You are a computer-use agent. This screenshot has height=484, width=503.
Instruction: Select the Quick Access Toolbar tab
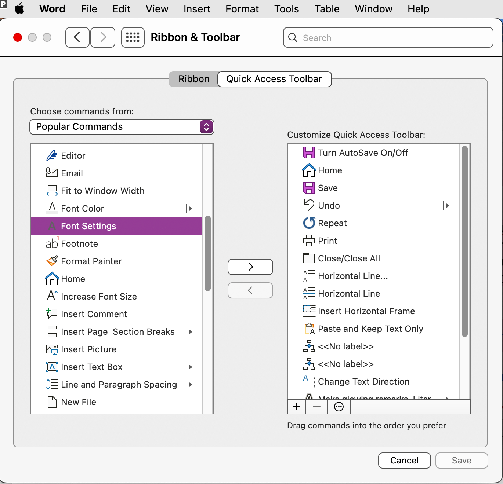tap(274, 79)
